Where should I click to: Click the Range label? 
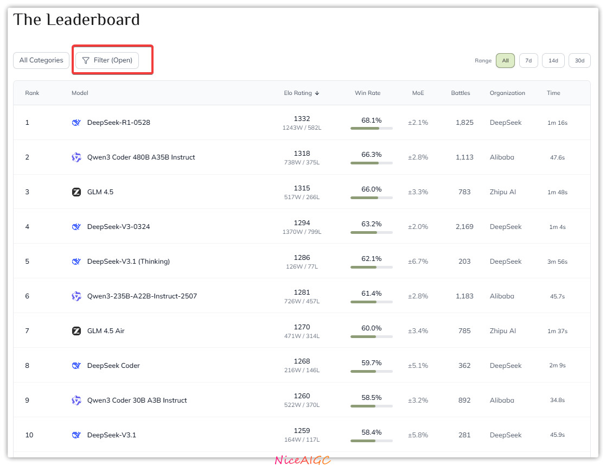tap(483, 61)
